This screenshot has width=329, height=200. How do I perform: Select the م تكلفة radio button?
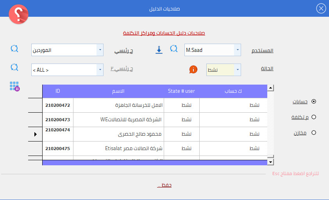pos(313,117)
